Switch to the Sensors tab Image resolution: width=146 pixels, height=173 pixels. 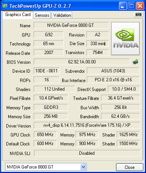pos(42,15)
